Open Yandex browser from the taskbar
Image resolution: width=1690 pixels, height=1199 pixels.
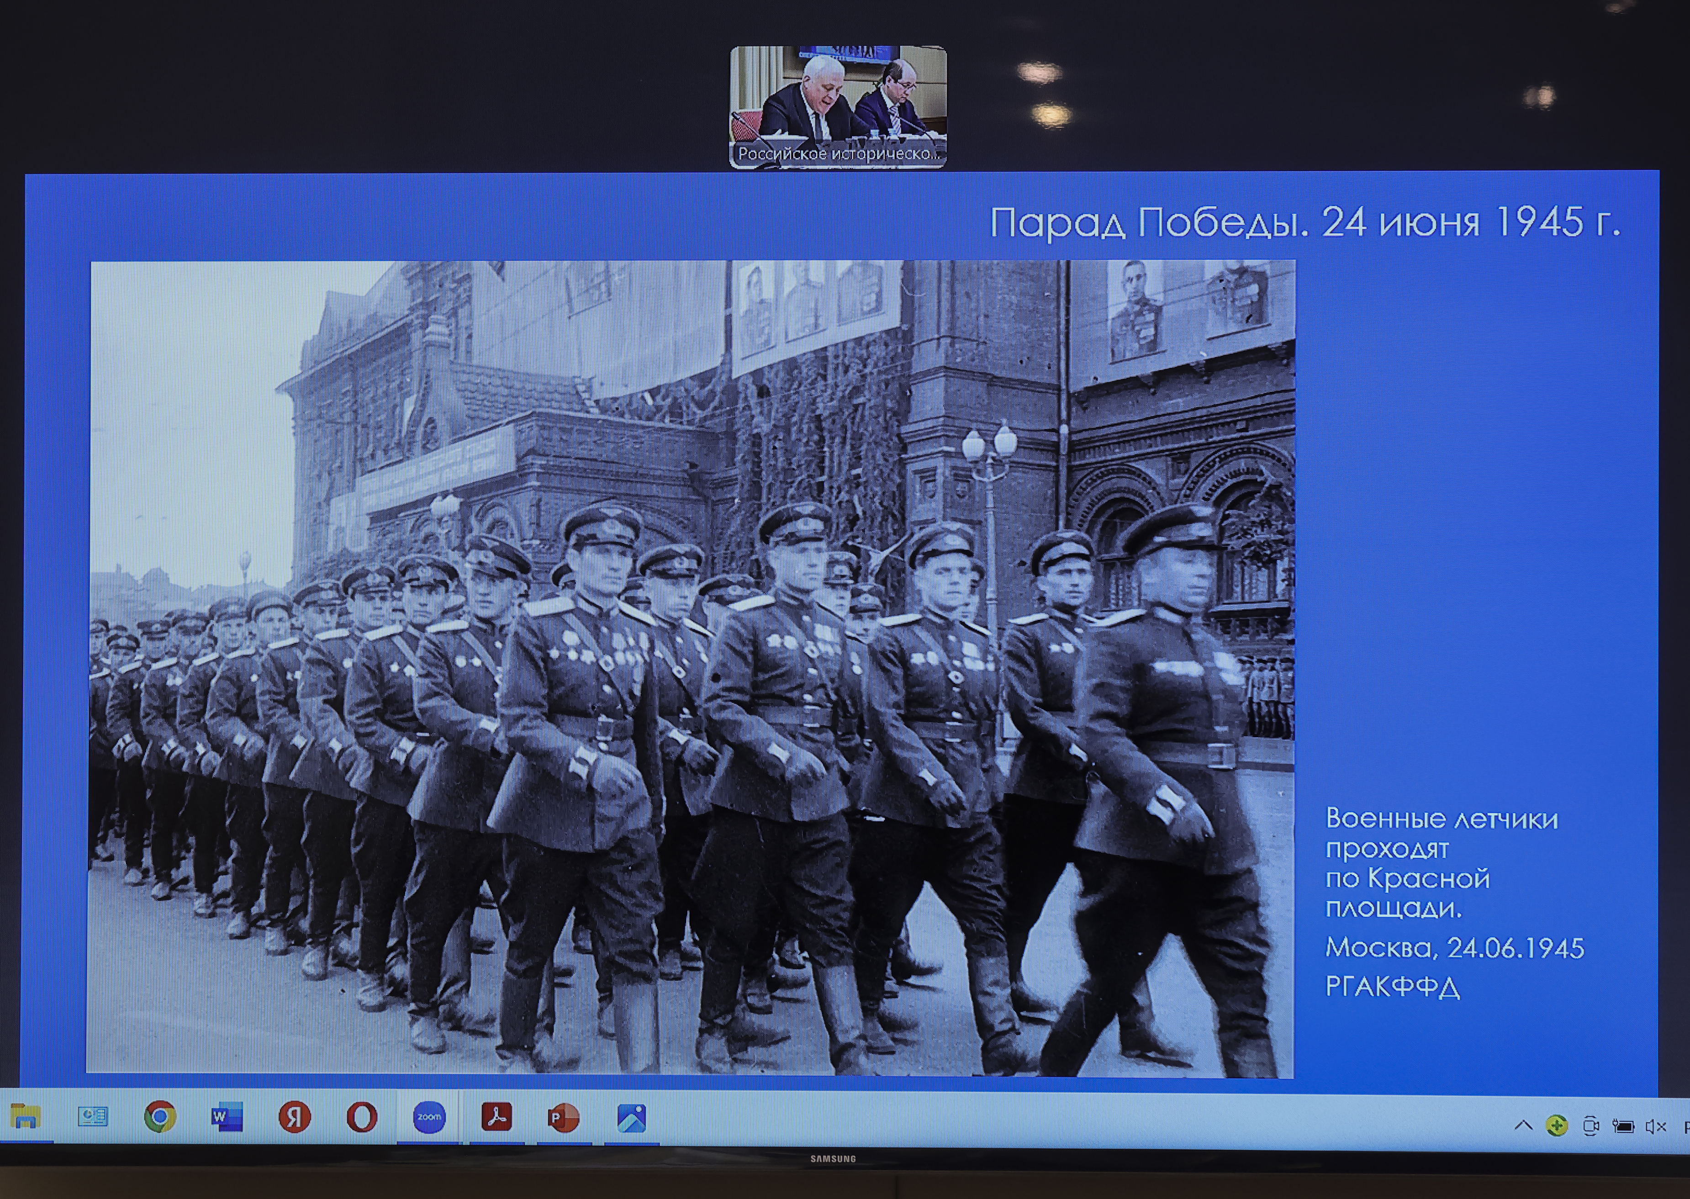tap(294, 1117)
